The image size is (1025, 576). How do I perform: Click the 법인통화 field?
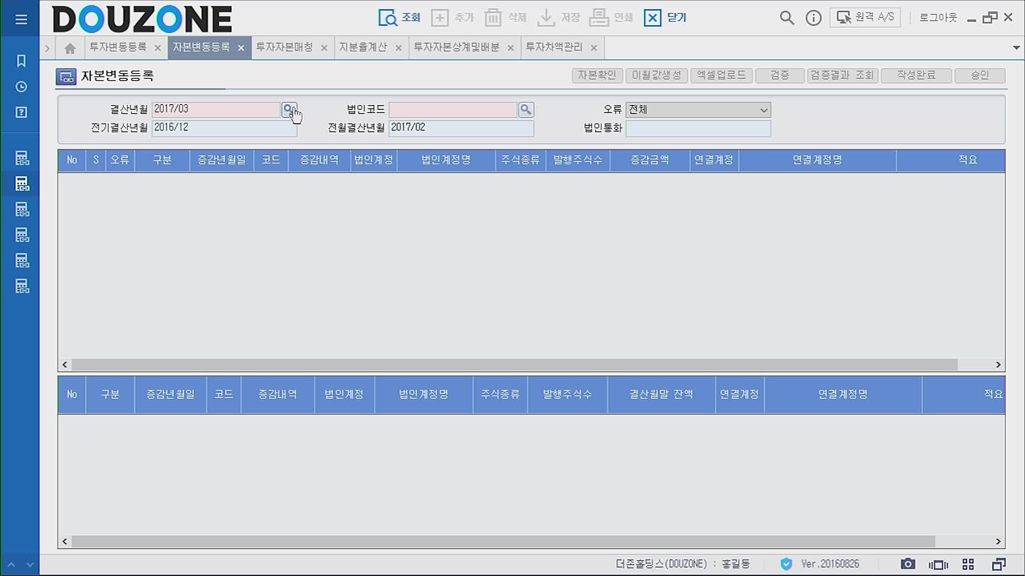pos(698,129)
